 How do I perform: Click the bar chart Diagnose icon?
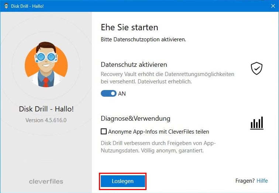click(x=257, y=123)
